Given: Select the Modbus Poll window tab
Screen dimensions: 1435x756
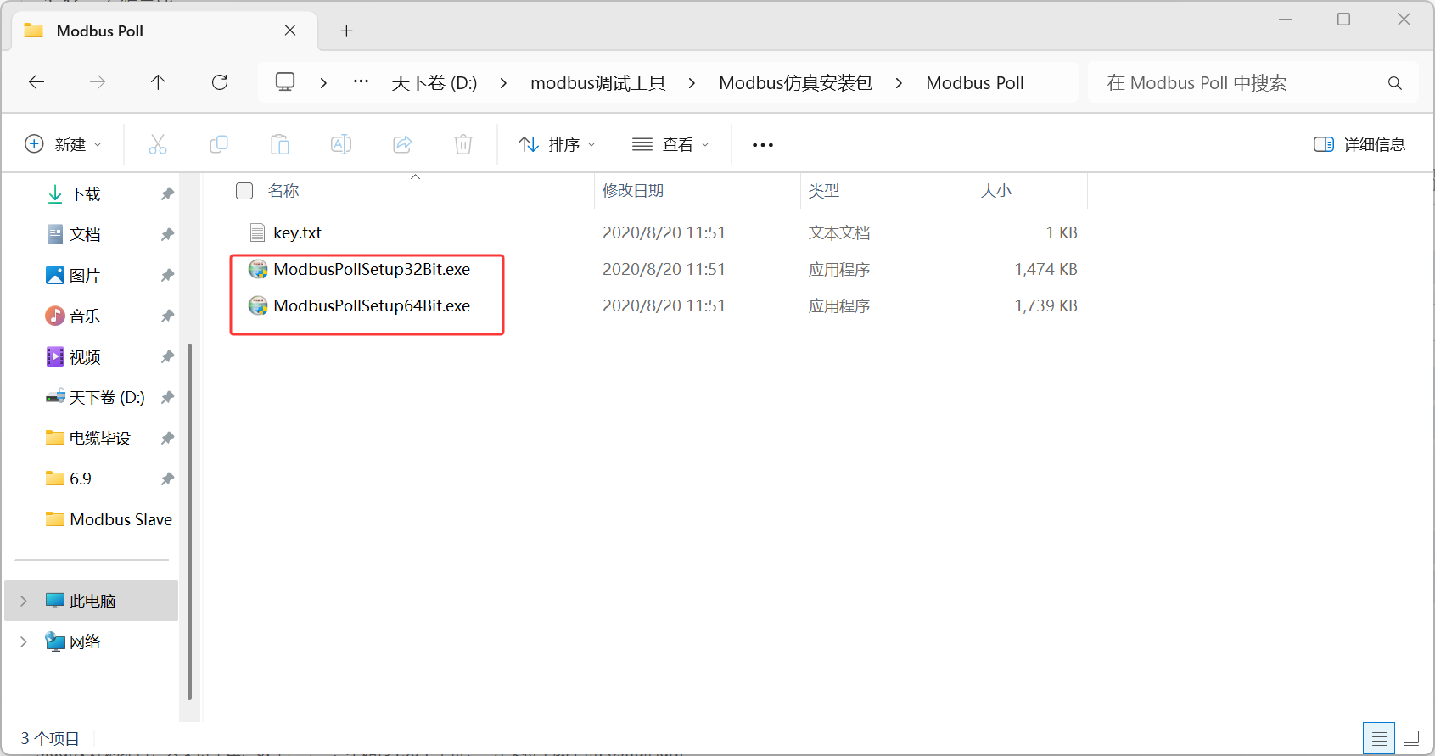Looking at the screenshot, I should pyautogui.click(x=165, y=31).
